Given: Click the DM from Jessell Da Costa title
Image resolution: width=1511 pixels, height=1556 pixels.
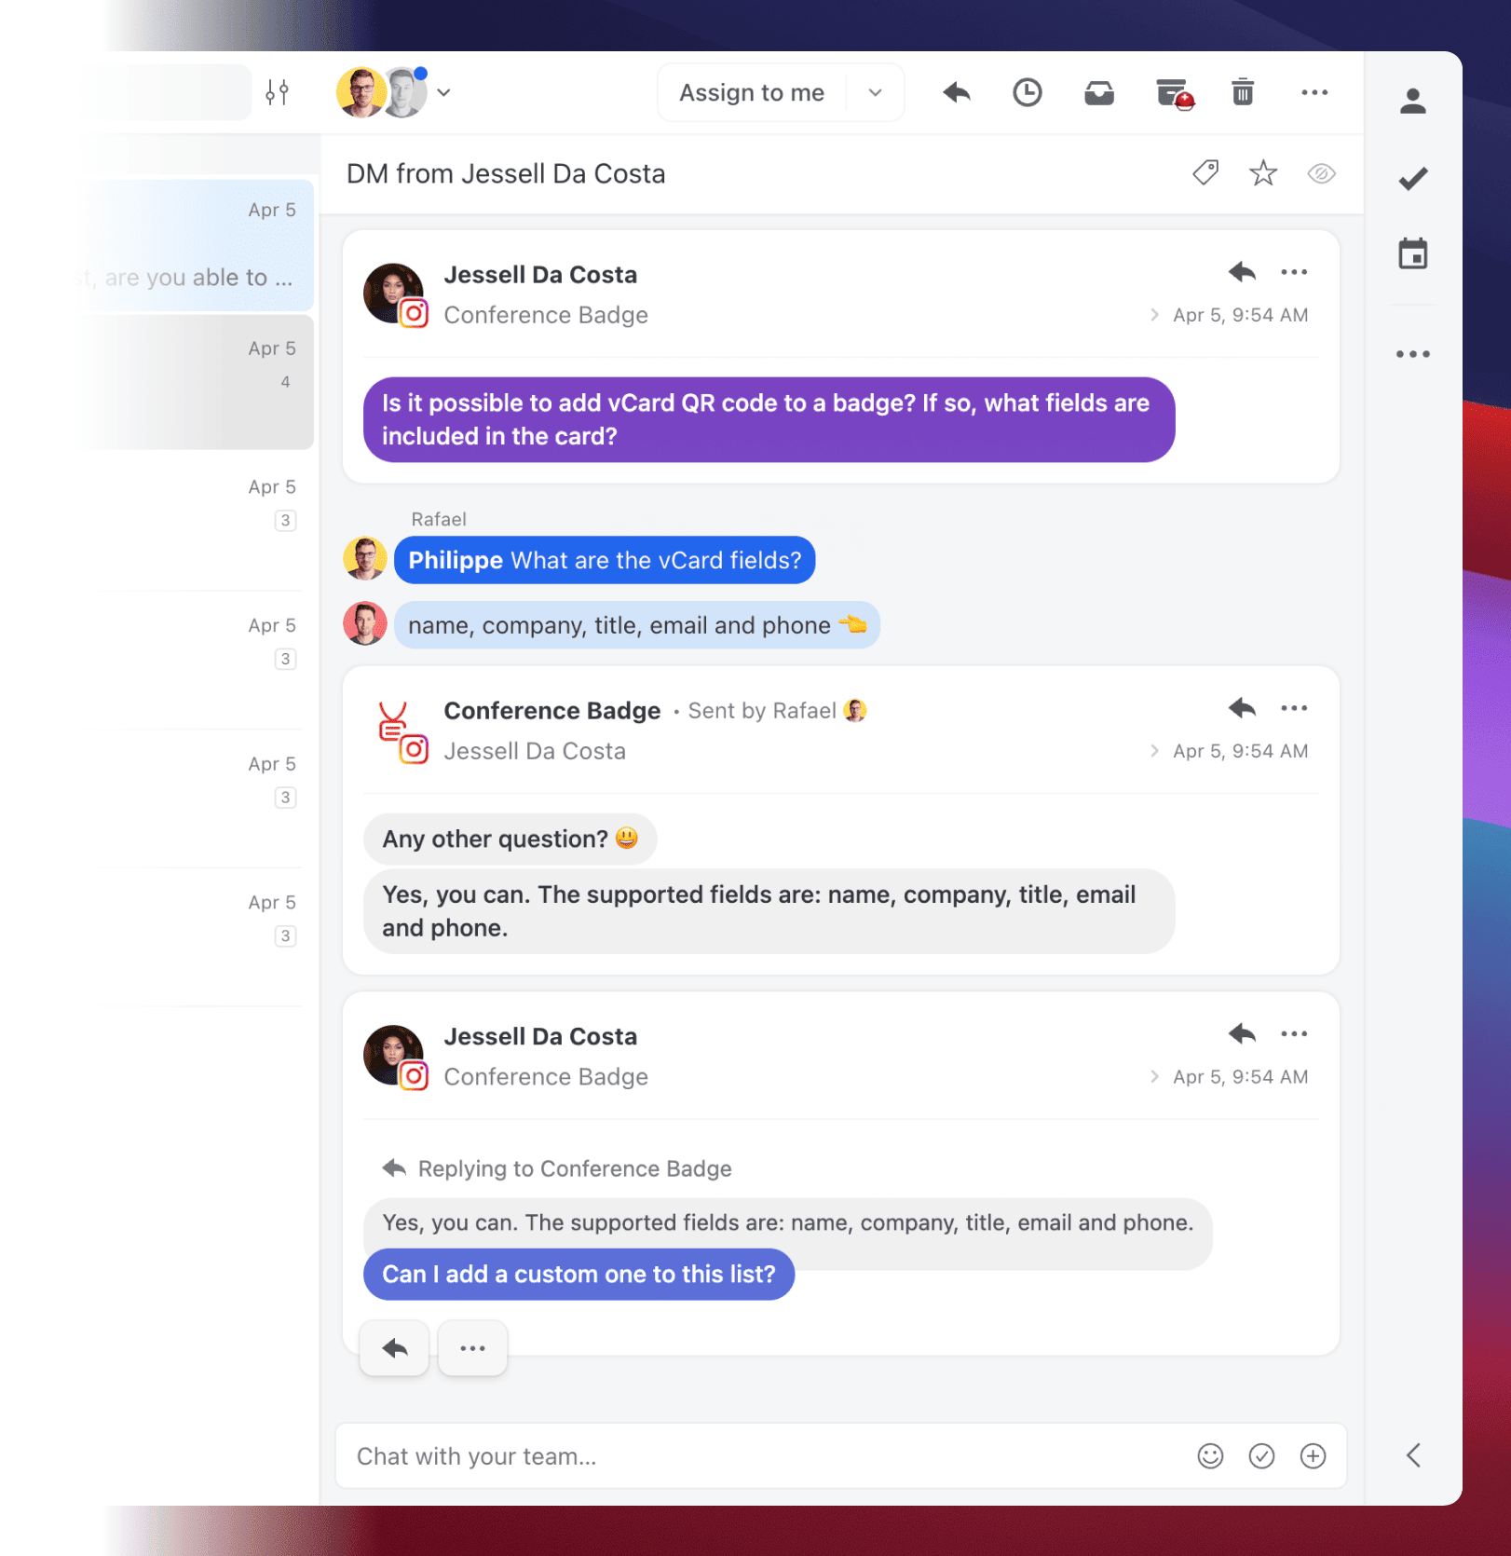Looking at the screenshot, I should tap(506, 173).
